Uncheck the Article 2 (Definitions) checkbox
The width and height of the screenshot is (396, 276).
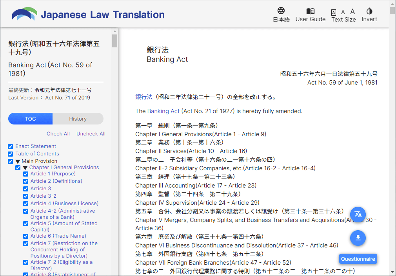25,181
